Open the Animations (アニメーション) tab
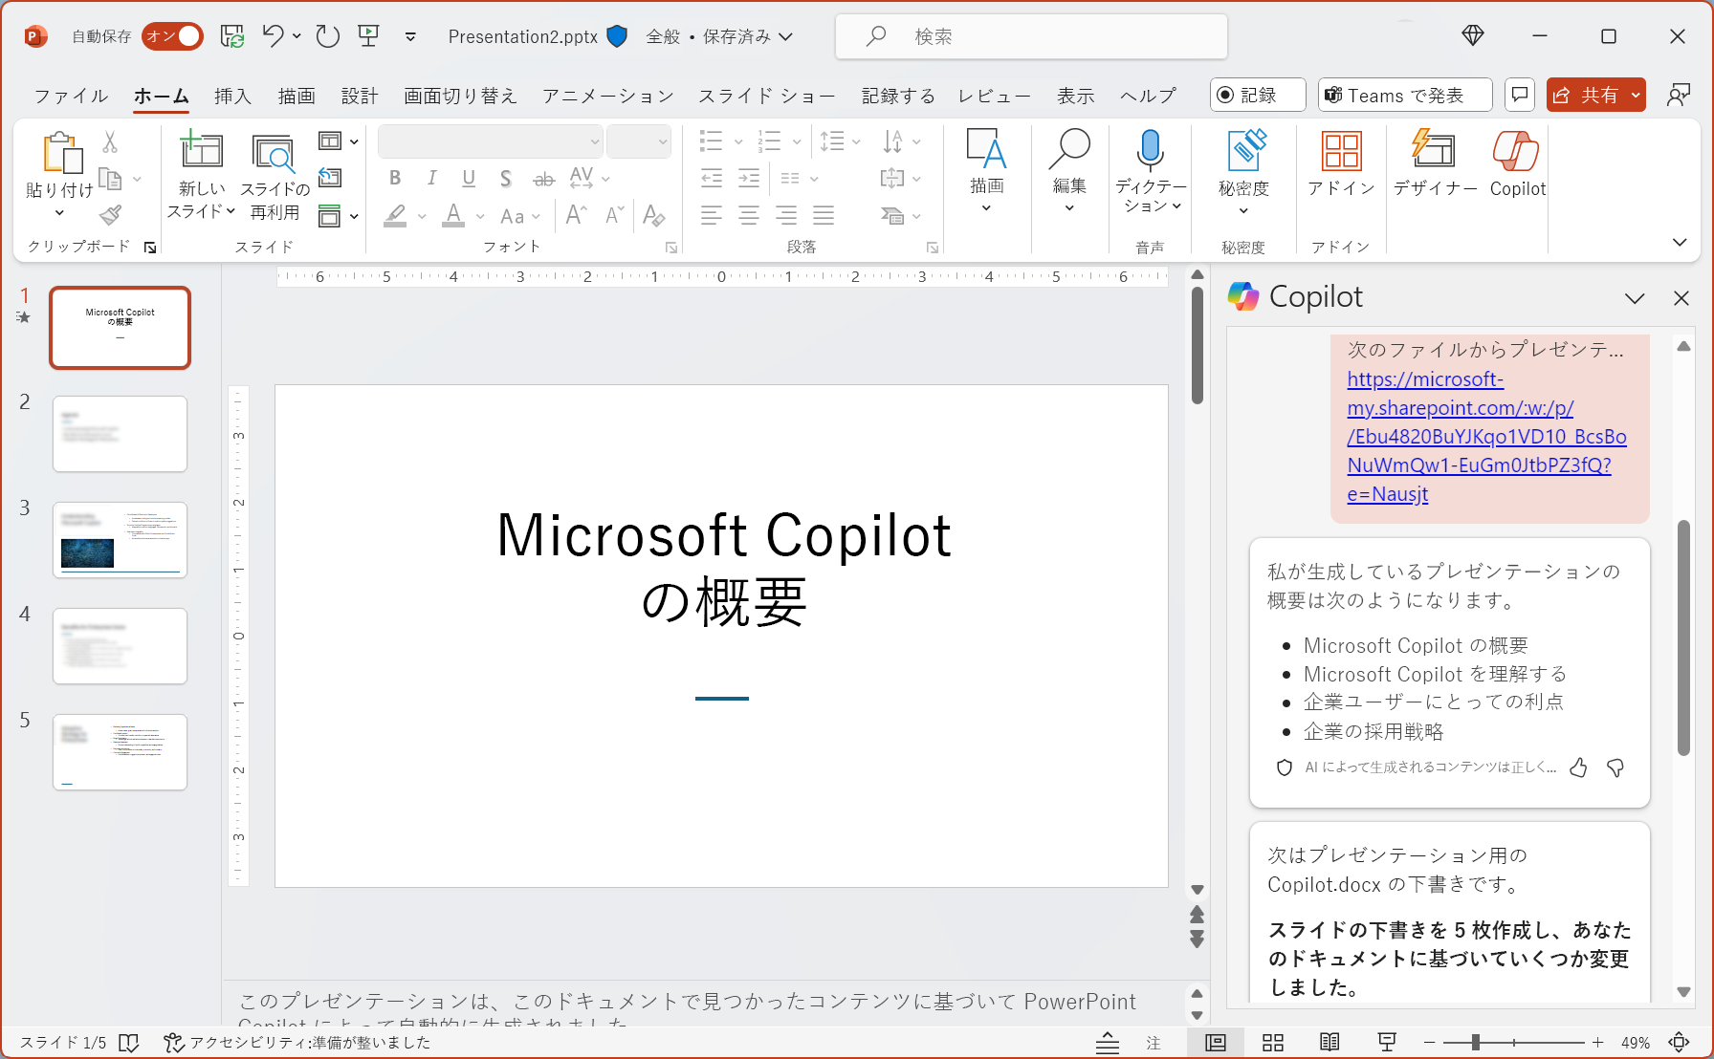1714x1059 pixels. click(608, 96)
